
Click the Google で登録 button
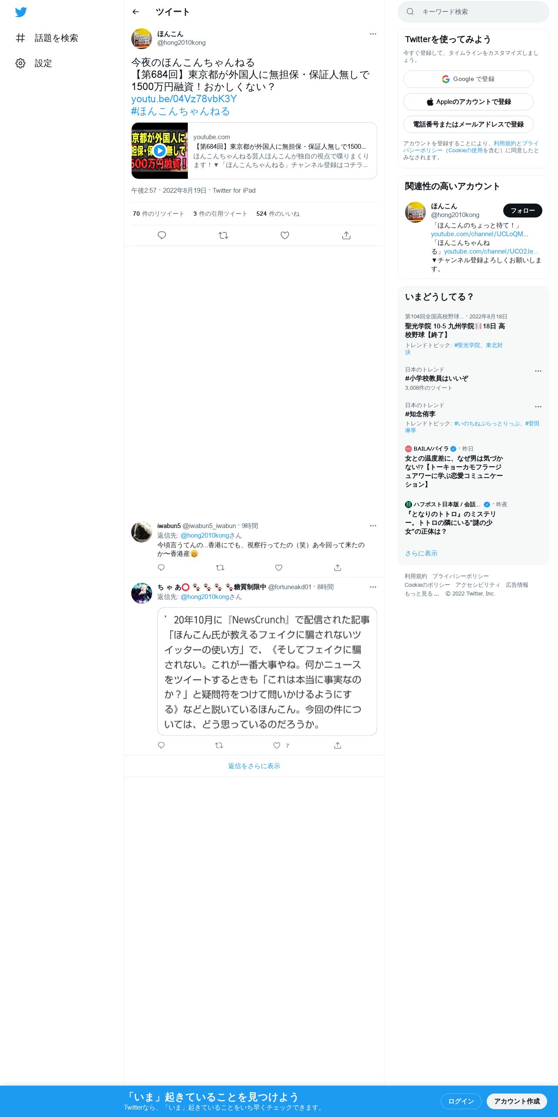(468, 79)
